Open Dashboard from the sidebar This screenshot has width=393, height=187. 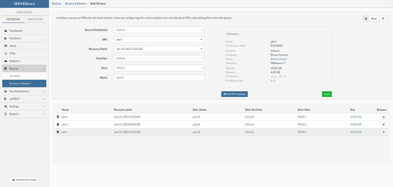(16, 31)
